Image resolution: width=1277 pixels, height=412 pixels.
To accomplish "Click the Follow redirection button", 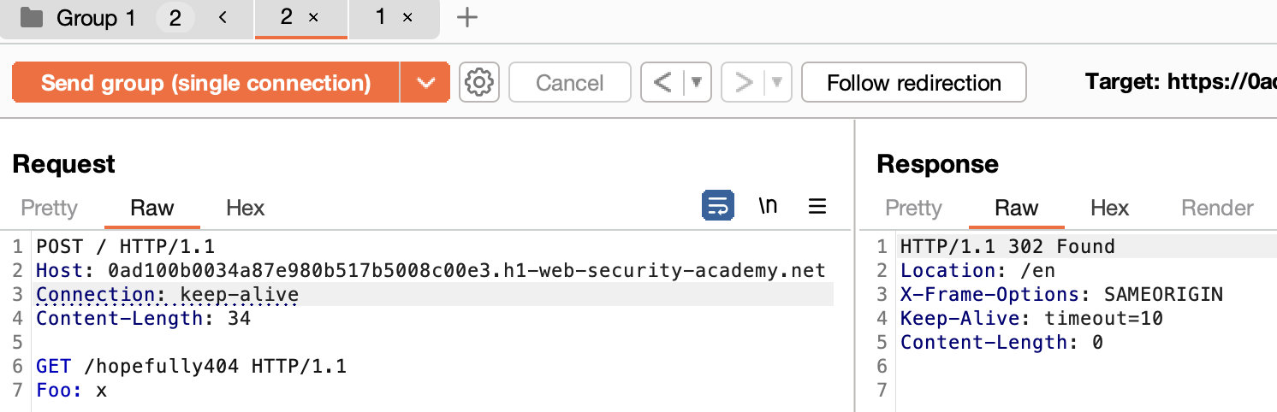I will (913, 83).
